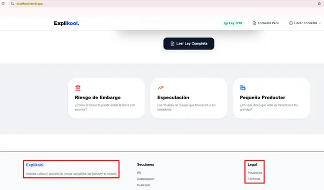Go home via the Explikool header logo
The image size is (324, 190).
66,23
